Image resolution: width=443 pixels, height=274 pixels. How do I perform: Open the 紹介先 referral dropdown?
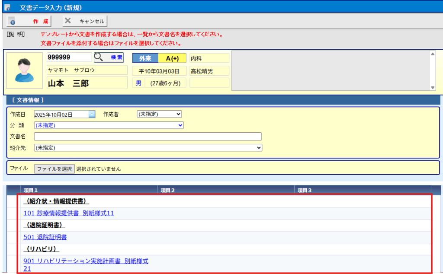point(148,148)
